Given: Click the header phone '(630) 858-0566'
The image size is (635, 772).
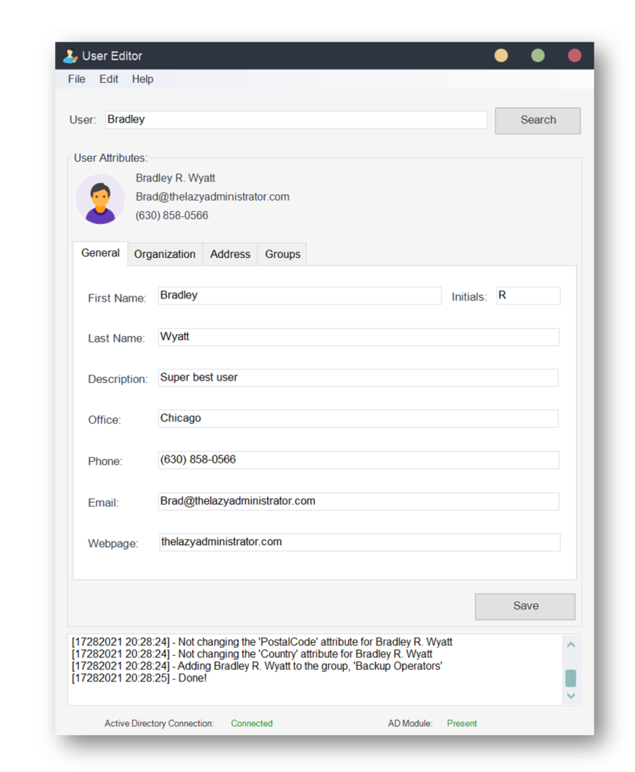Looking at the screenshot, I should [172, 215].
